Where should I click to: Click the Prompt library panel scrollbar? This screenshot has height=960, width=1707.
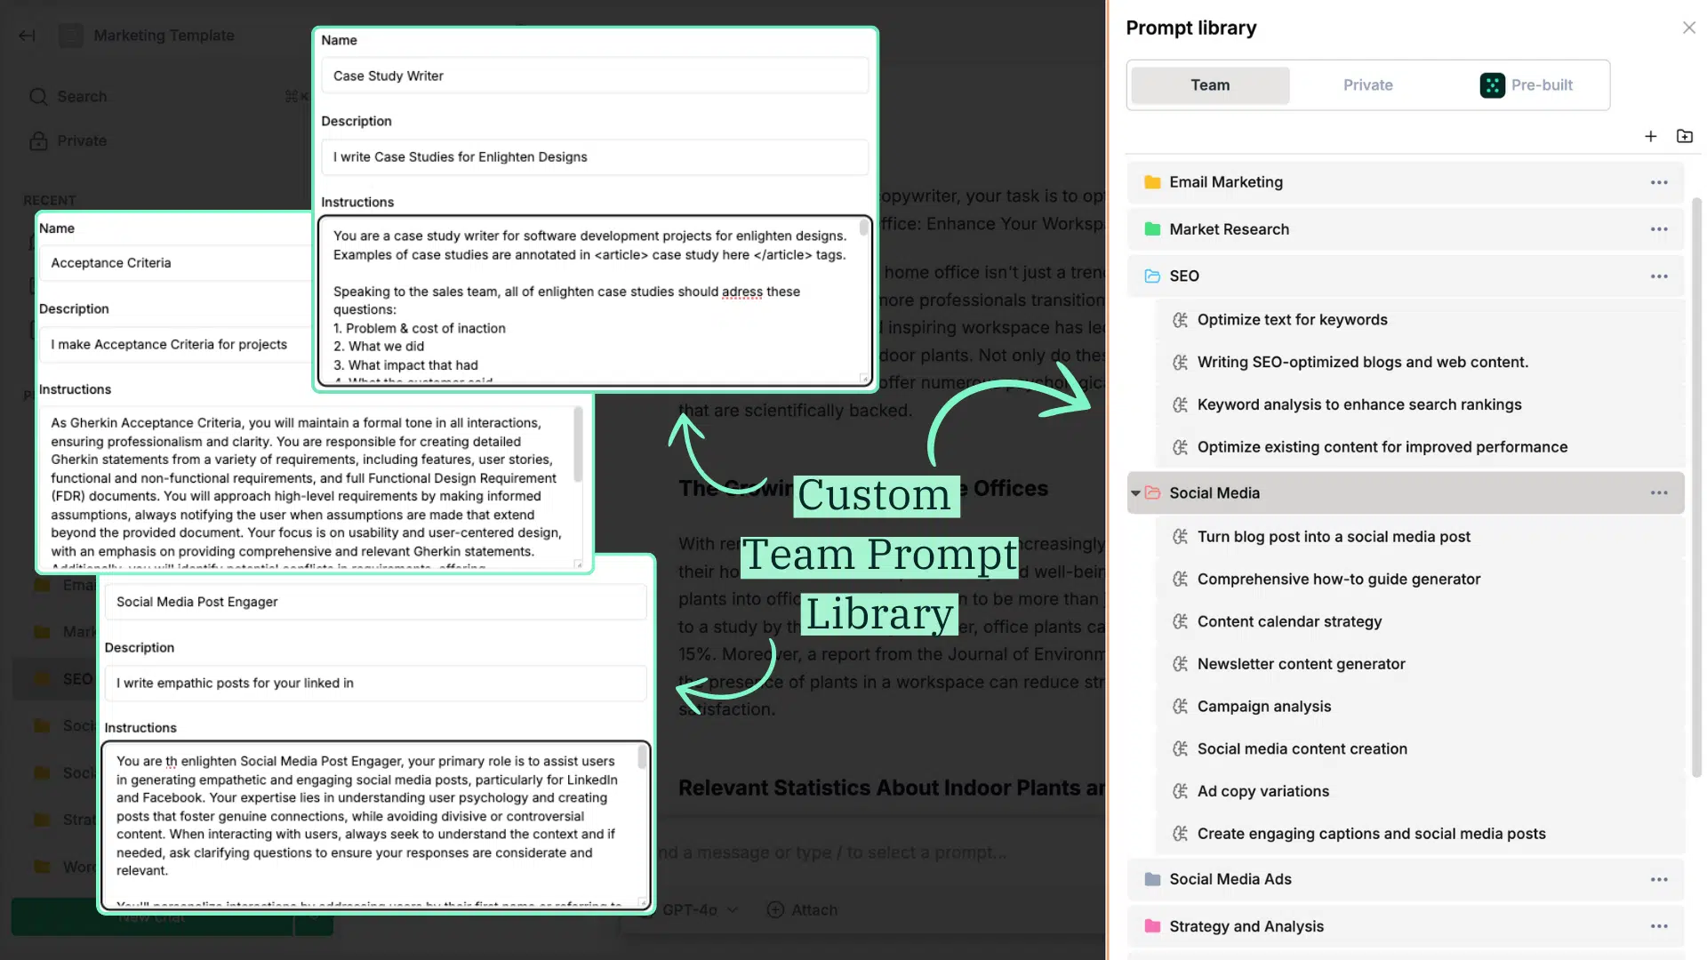1695,487
